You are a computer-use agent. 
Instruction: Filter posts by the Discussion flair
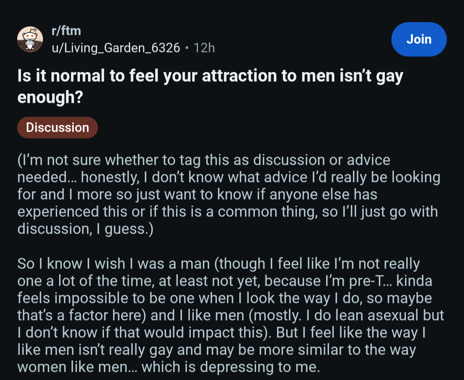pos(58,127)
